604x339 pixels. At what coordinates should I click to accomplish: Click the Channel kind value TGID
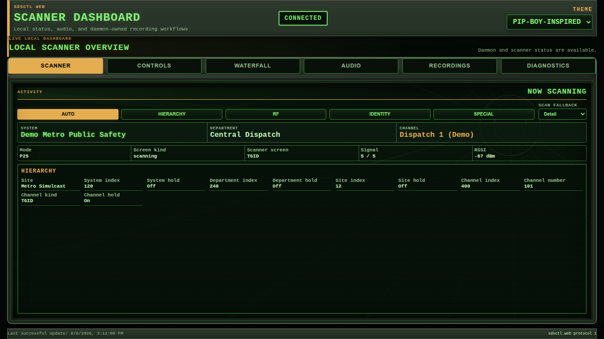pos(27,201)
